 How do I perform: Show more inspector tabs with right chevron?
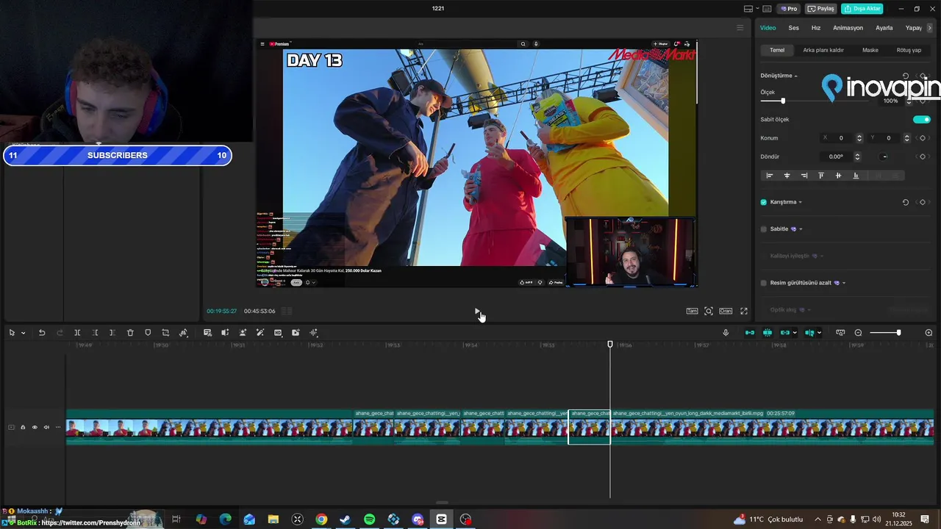(930, 28)
